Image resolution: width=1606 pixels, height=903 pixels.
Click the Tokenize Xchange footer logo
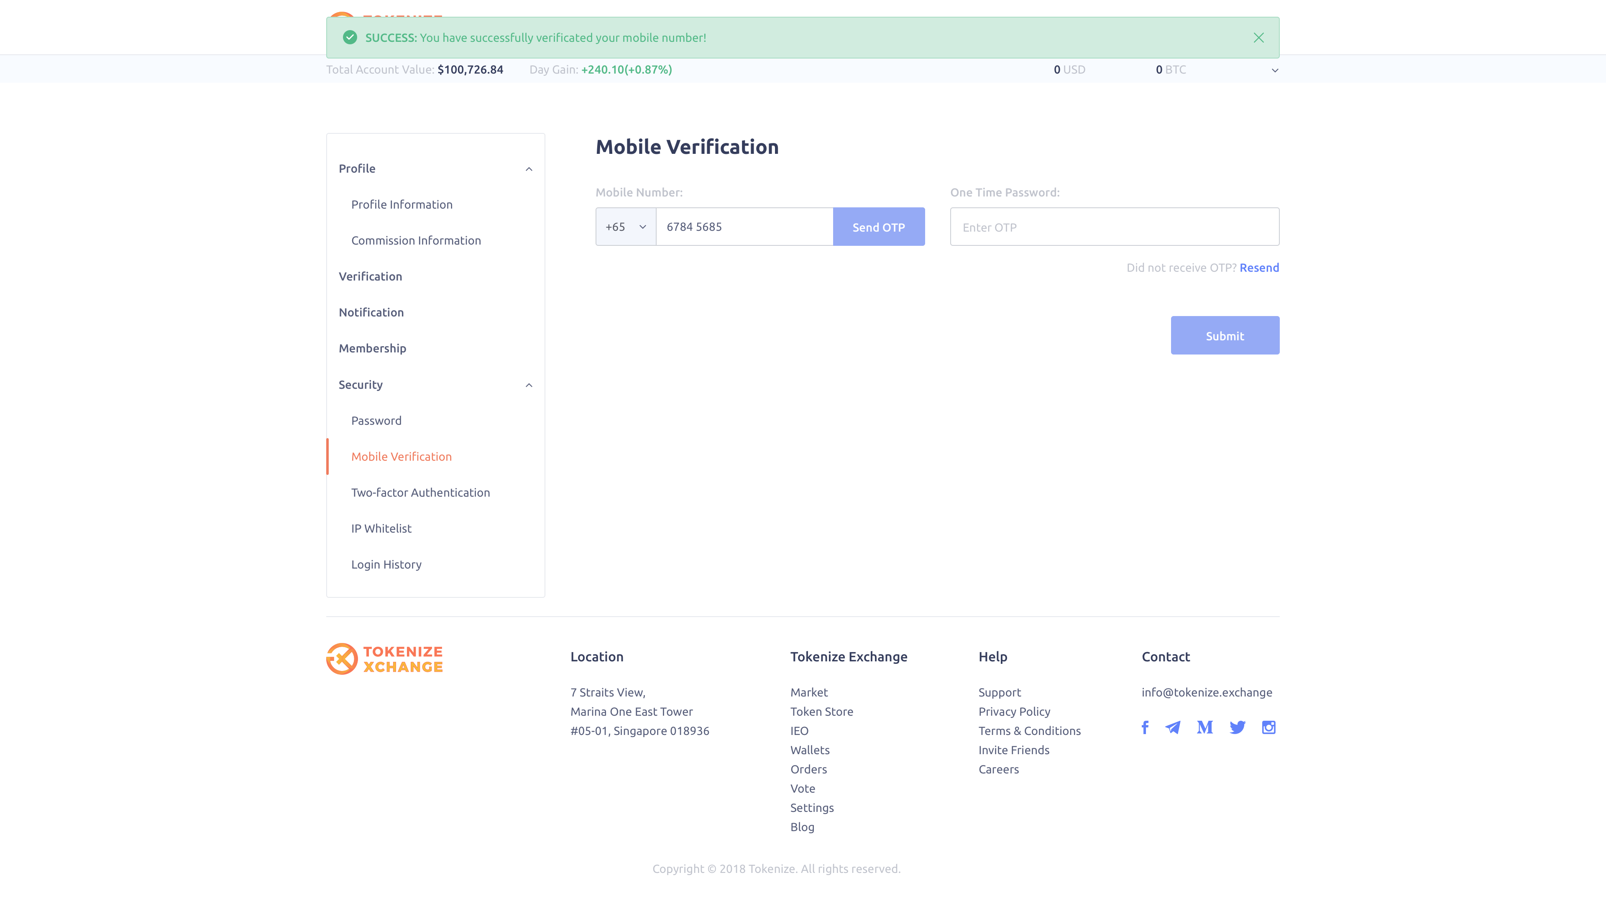coord(385,659)
